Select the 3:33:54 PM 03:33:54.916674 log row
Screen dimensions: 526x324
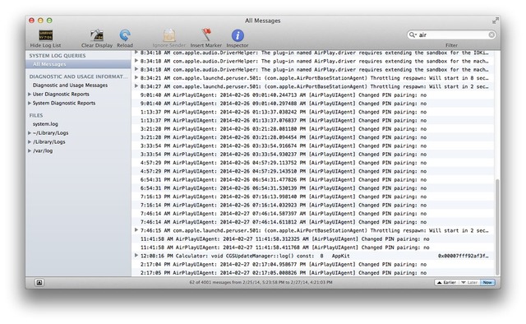(313, 146)
